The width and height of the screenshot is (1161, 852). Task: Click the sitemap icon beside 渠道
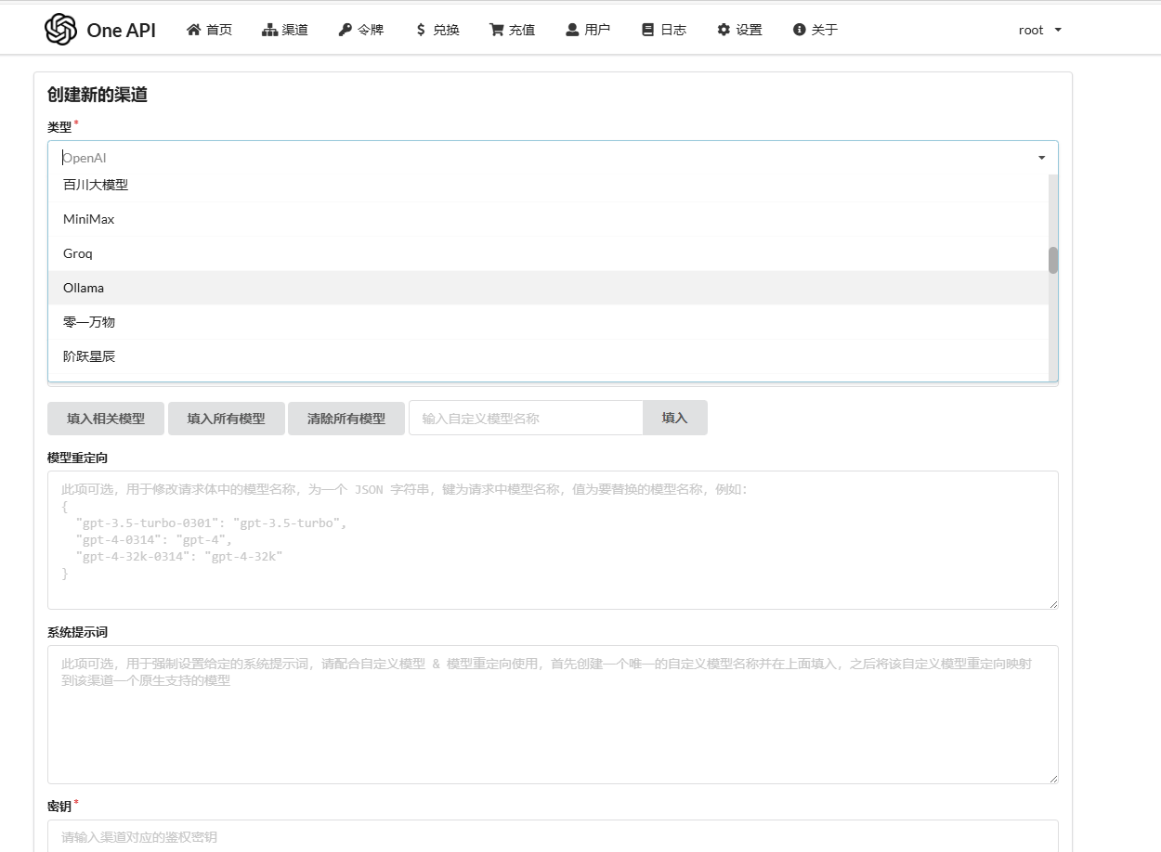(269, 30)
